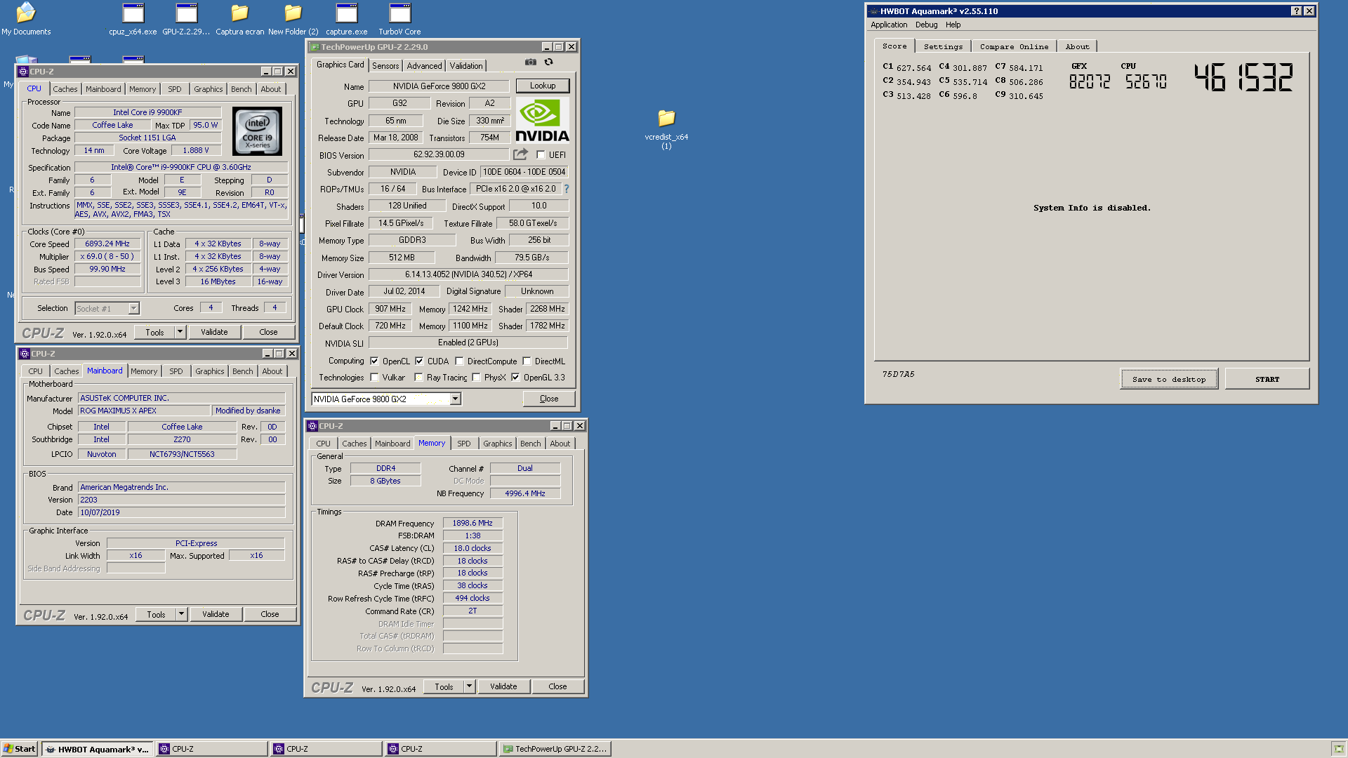Open the Settings tab in HWBOT Aquamark
Screen dimensions: 1348x758
point(943,47)
